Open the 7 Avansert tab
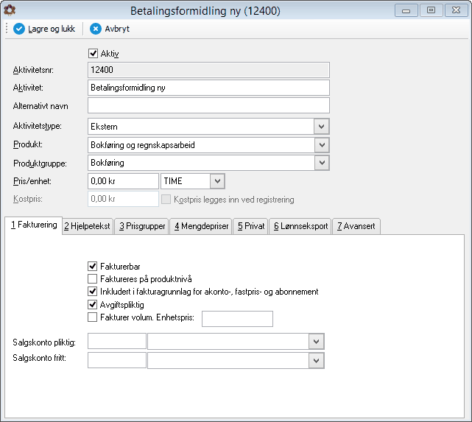This screenshot has width=472, height=422. 356,226
